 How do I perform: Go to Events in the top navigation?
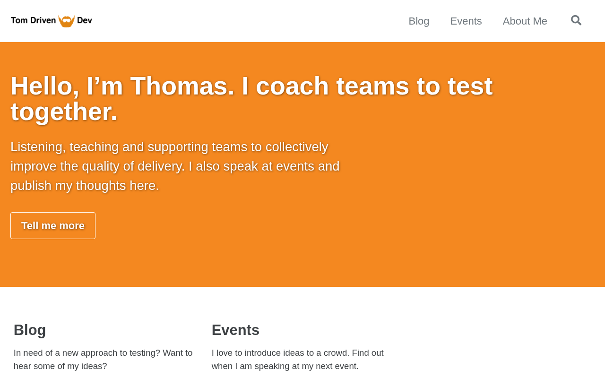click(466, 21)
